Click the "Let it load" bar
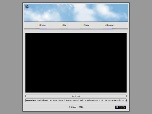 pyautogui.click(x=76, y=96)
